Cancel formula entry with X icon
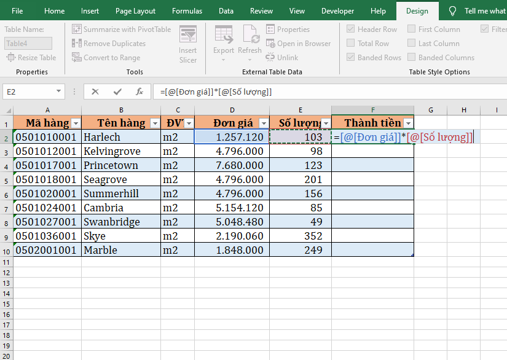This screenshot has height=360, width=507. [x=95, y=92]
